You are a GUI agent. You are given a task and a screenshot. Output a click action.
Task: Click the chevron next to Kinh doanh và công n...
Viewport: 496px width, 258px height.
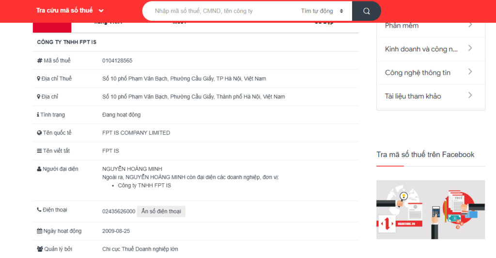[470, 48]
